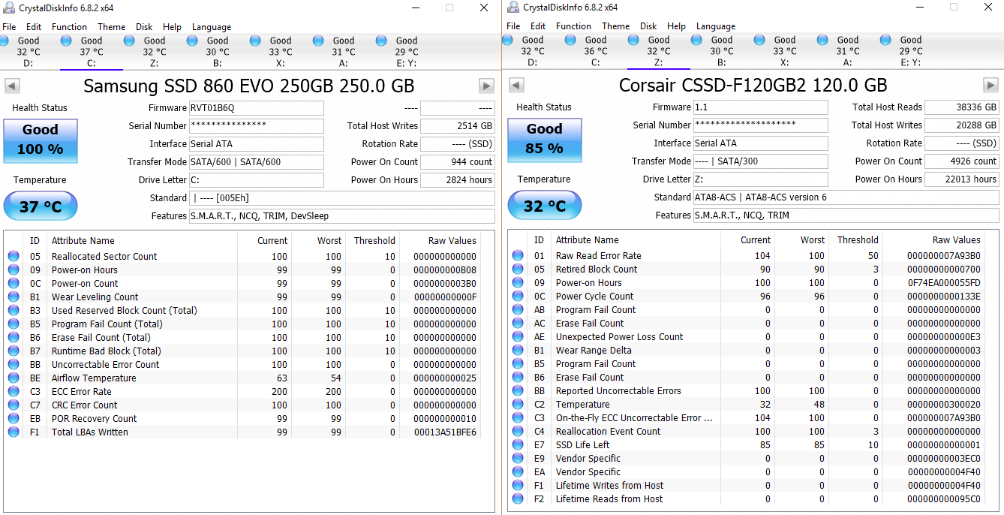Open Disk menu in right window
Viewport: 1004px width, 515px height.
(649, 26)
